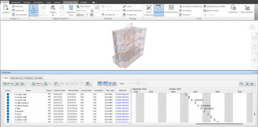Open Find Items window

tap(83, 6)
